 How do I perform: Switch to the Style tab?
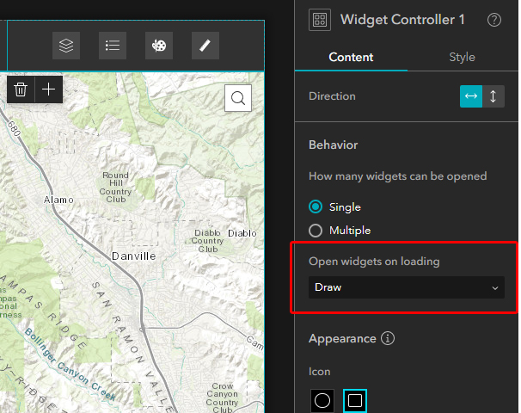click(x=462, y=58)
